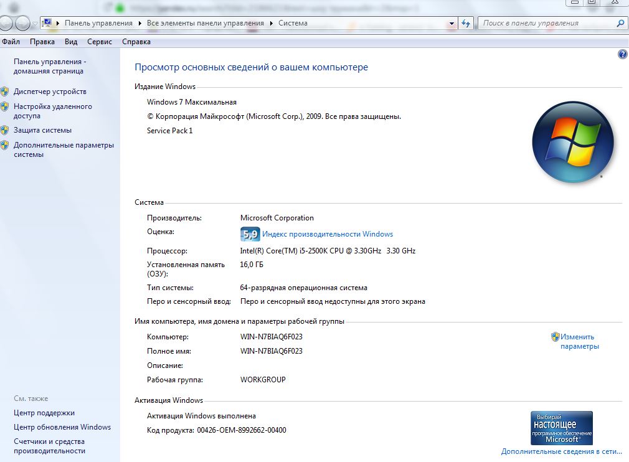Click the refresh arrows icon beside address bar
The height and width of the screenshot is (462, 629).
click(x=466, y=23)
